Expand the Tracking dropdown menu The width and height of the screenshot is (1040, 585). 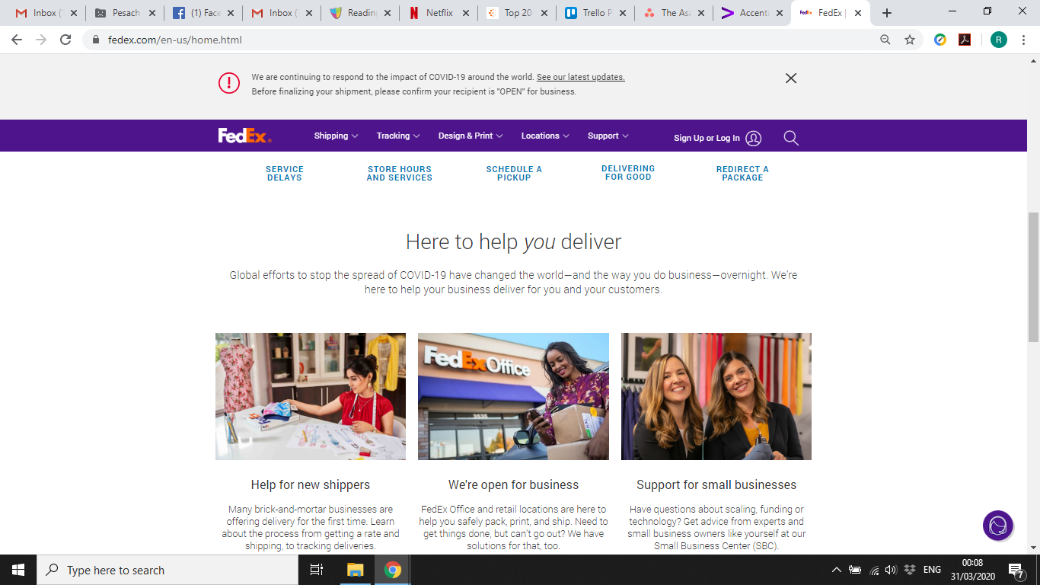(x=398, y=136)
